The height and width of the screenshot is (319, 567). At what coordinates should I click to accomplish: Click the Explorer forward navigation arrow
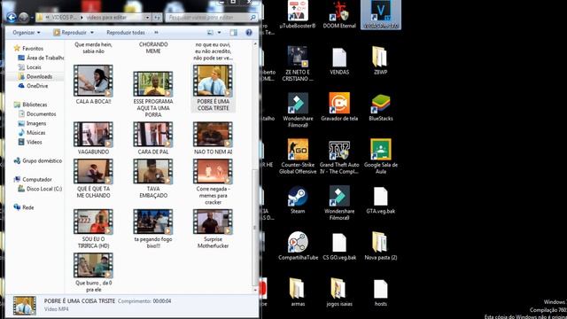tap(24, 17)
